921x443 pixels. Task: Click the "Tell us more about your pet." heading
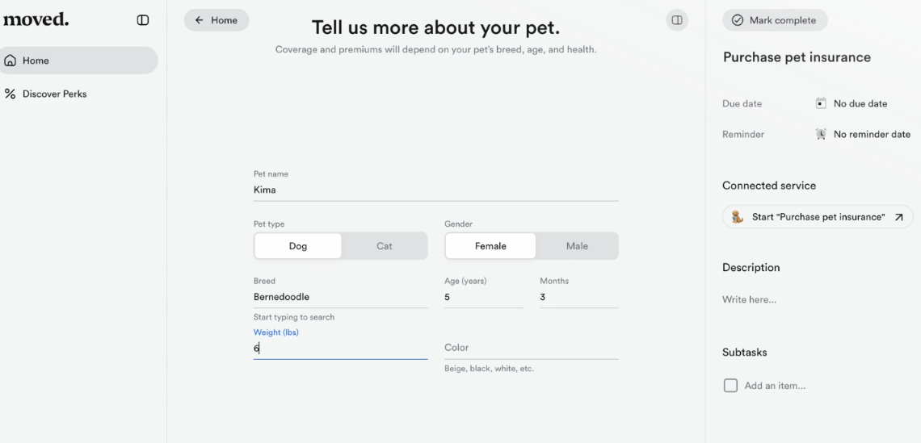click(x=435, y=27)
